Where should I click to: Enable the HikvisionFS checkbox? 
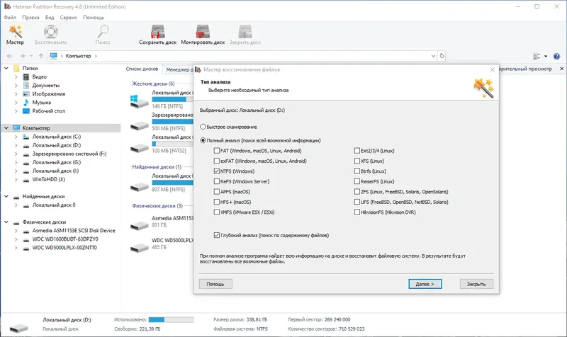point(357,212)
